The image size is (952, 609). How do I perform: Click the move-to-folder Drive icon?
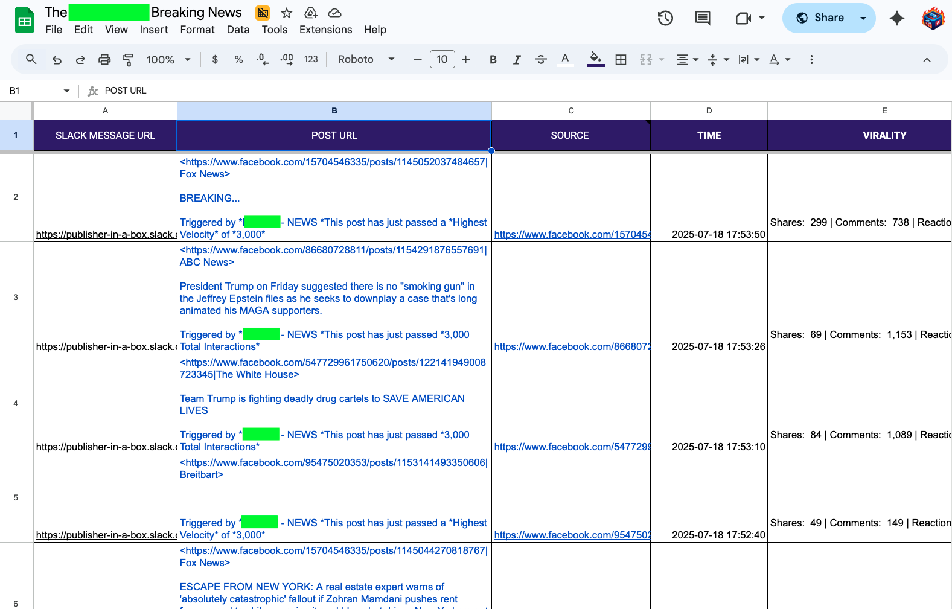311,13
